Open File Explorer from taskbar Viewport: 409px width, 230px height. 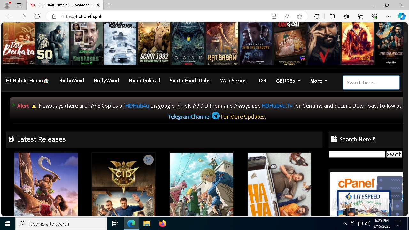pyautogui.click(x=147, y=224)
